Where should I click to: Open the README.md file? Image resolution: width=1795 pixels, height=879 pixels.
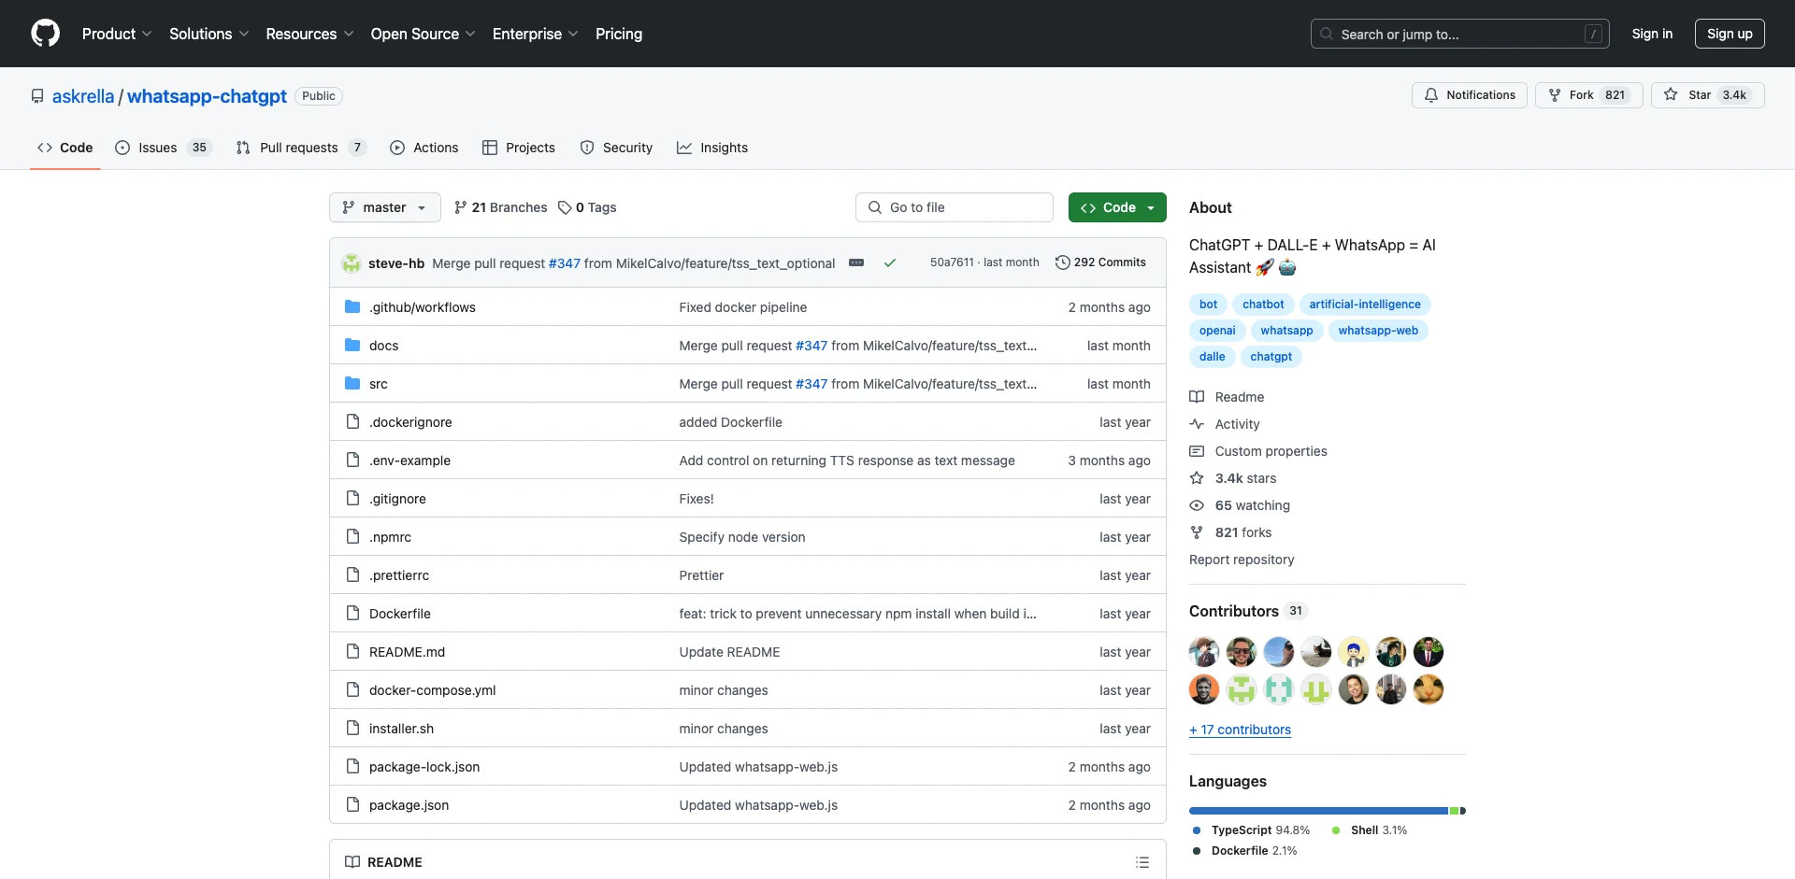(x=407, y=652)
